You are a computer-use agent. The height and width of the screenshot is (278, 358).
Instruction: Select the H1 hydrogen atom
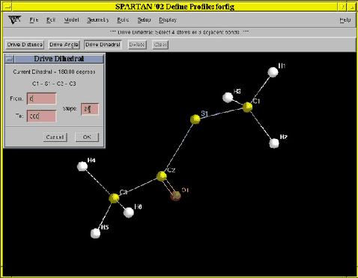click(273, 72)
